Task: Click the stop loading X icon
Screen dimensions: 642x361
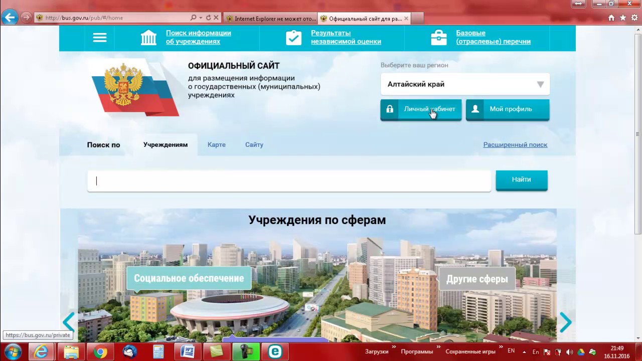Action: pyautogui.click(x=216, y=18)
